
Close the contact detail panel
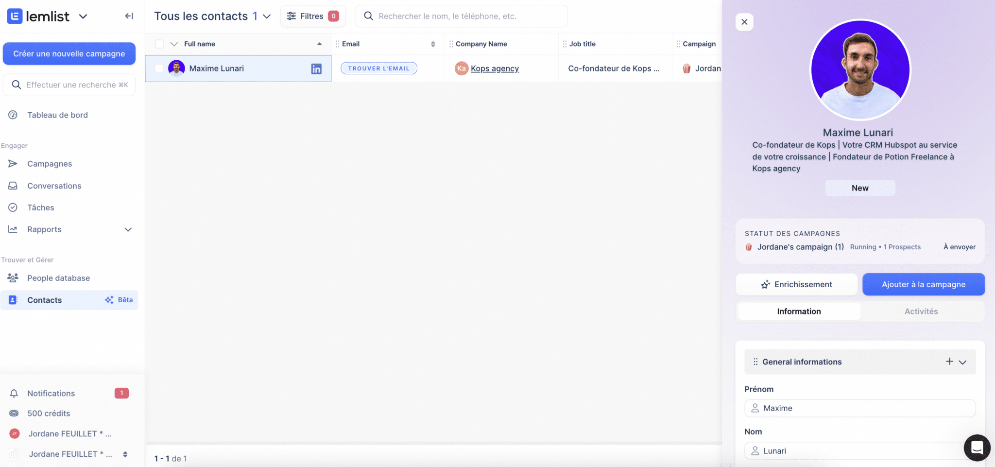pos(744,22)
